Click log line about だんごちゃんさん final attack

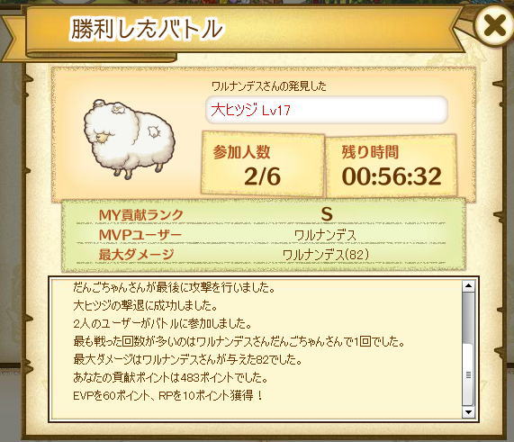174,287
